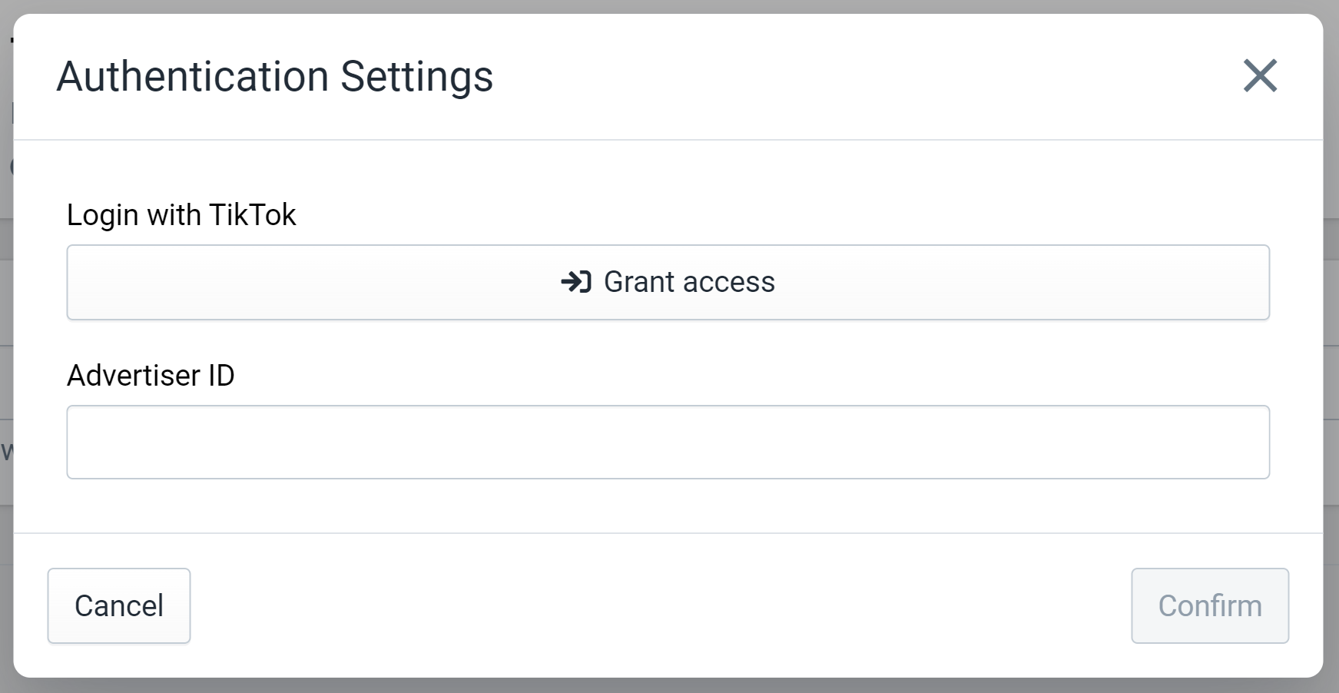The height and width of the screenshot is (693, 1339).
Task: Click the Authentication Settings dialog title
Action: 275,77
